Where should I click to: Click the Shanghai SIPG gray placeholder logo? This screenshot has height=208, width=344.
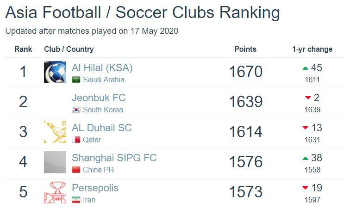click(x=55, y=162)
